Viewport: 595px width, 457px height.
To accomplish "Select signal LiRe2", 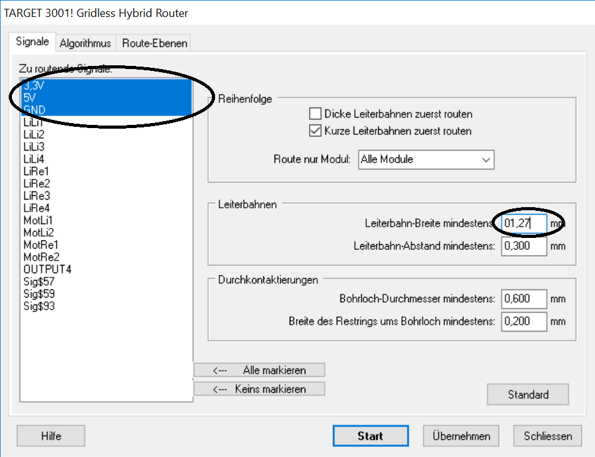I will pos(106,183).
